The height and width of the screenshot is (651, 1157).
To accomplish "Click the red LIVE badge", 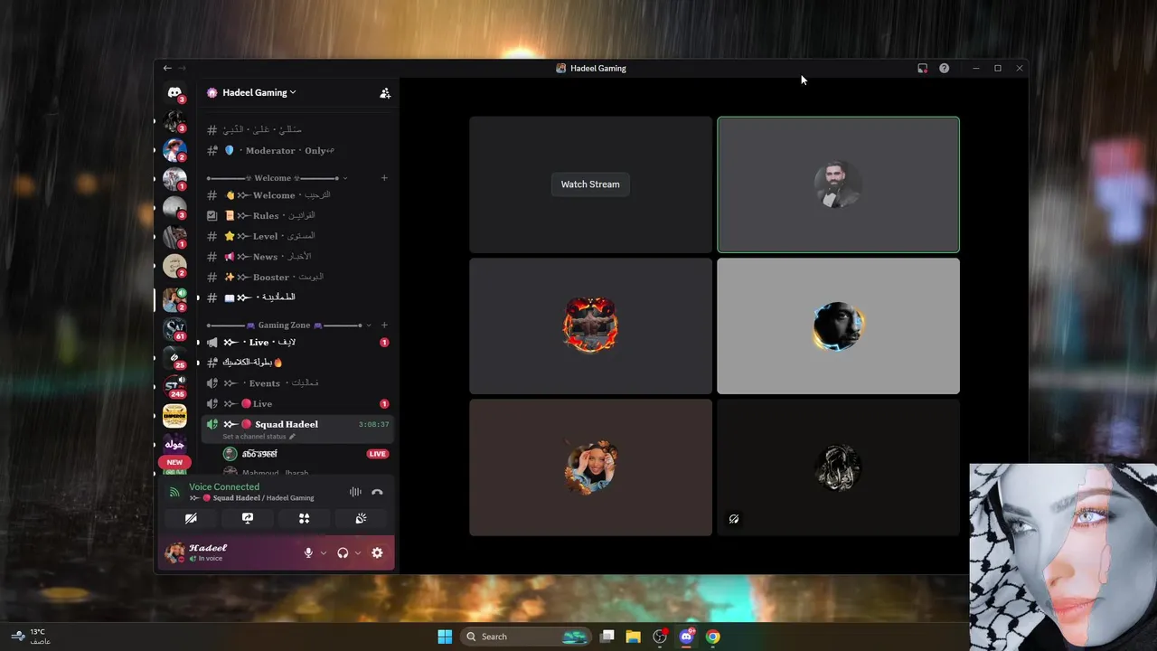I will pos(378,454).
